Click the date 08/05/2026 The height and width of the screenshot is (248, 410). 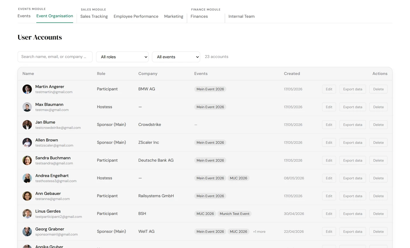(294, 178)
